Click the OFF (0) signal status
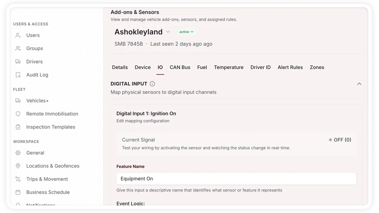This screenshot has height=213, width=379. pyautogui.click(x=340, y=140)
